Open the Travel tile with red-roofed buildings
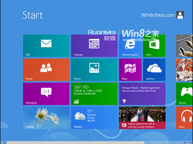Image resolution: width=193 pixels, height=144 pixels. [184, 70]
